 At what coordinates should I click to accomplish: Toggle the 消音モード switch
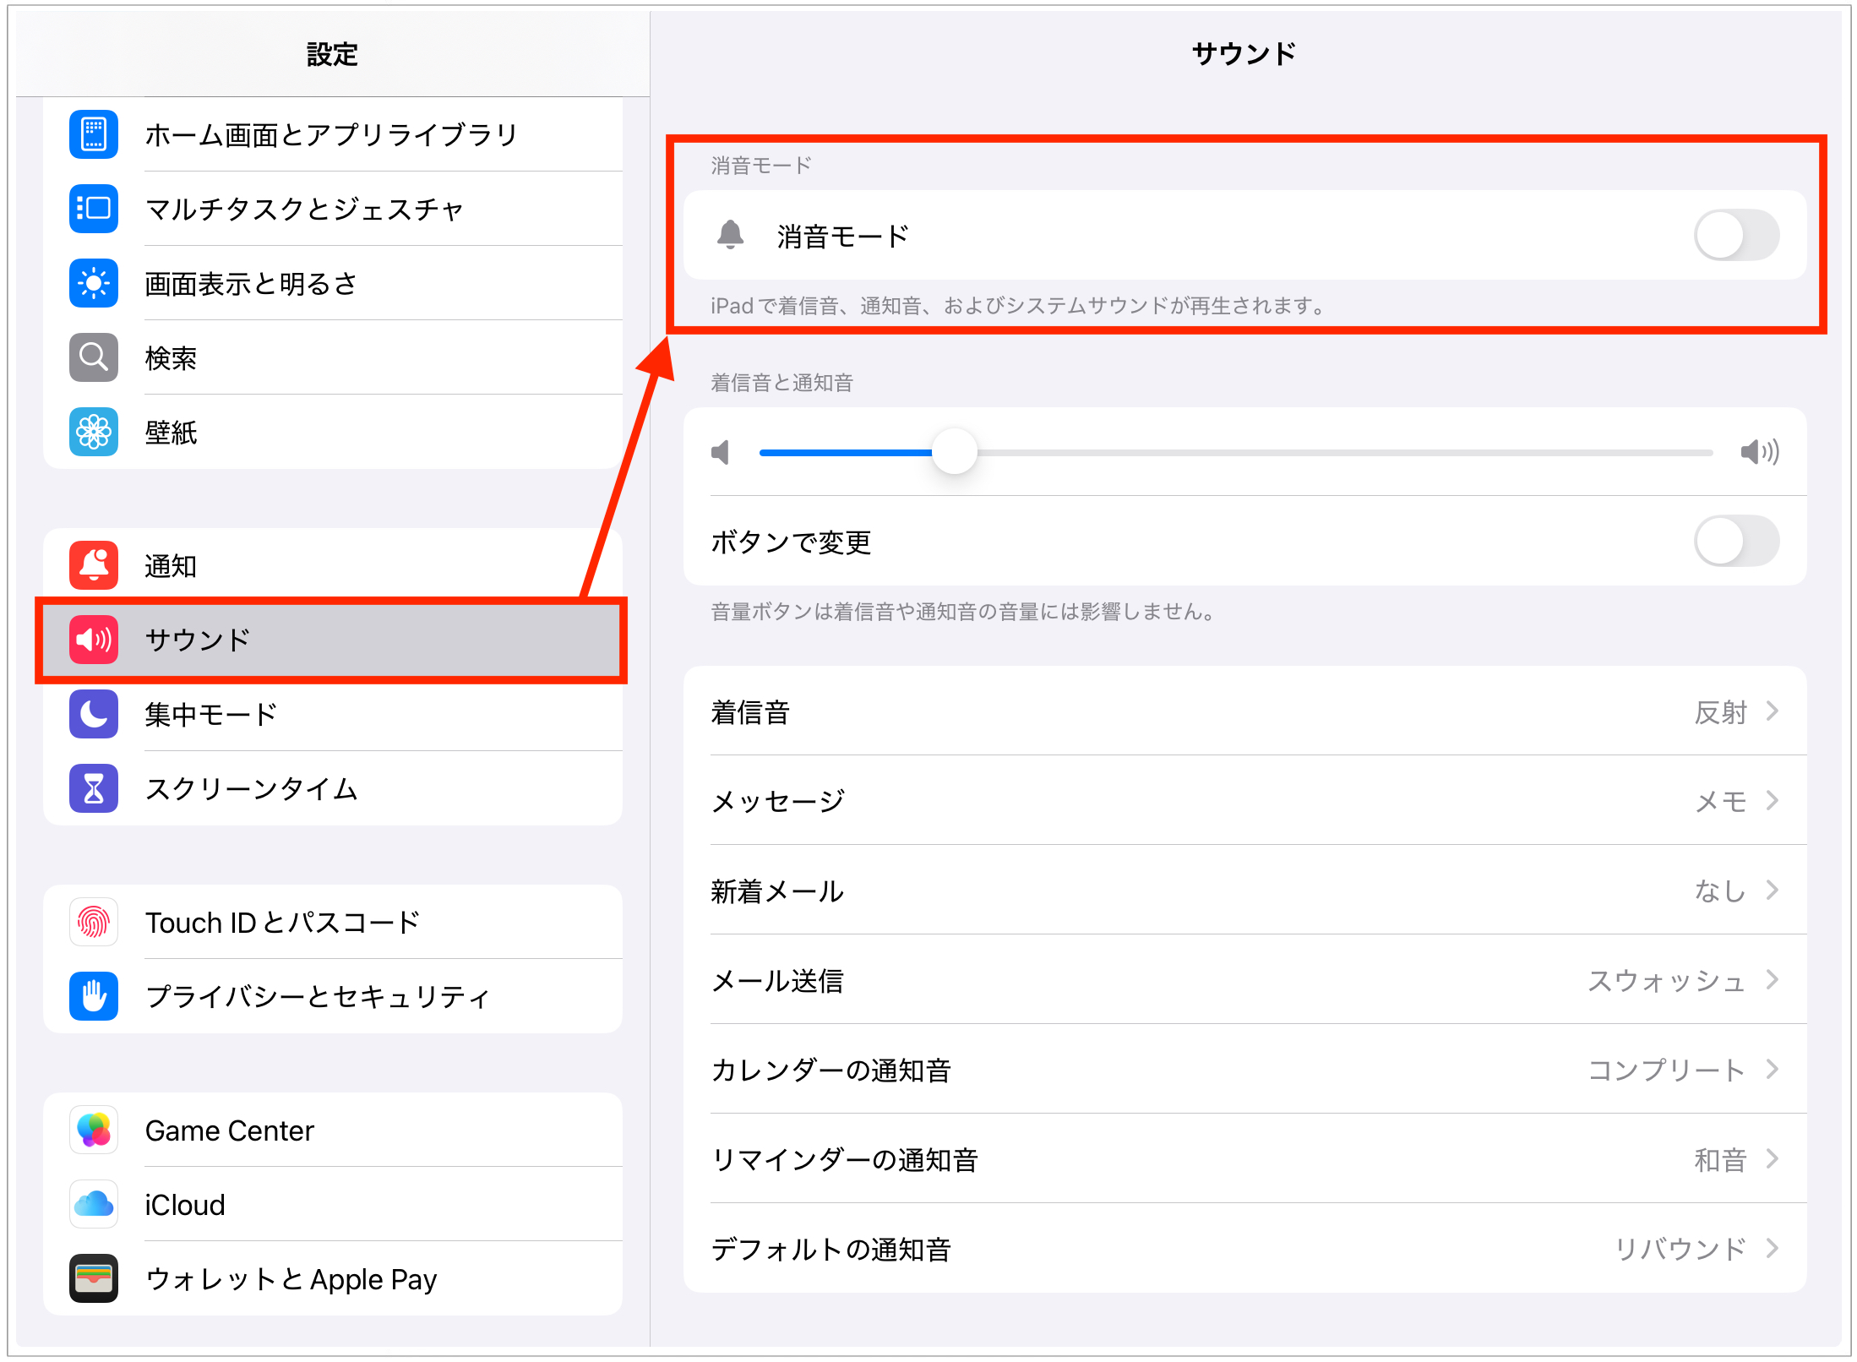click(x=1735, y=236)
